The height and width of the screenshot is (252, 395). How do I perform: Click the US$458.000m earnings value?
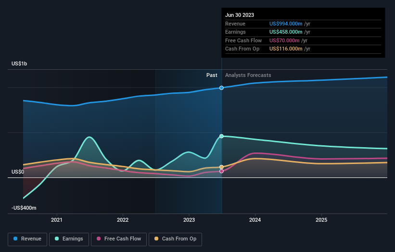click(286, 32)
